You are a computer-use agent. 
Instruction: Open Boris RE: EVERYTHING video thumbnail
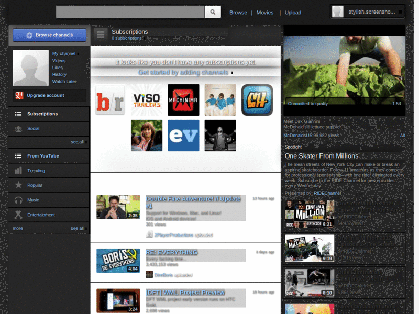tap(118, 261)
